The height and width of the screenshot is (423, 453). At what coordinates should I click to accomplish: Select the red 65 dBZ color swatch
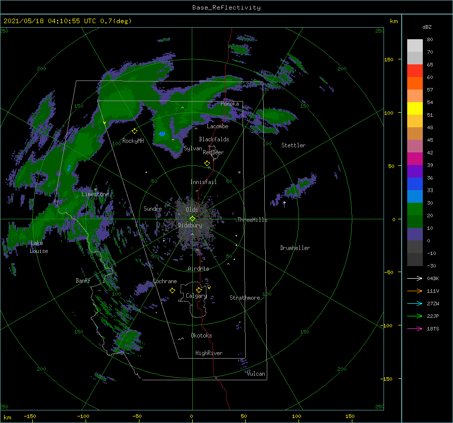415,71
